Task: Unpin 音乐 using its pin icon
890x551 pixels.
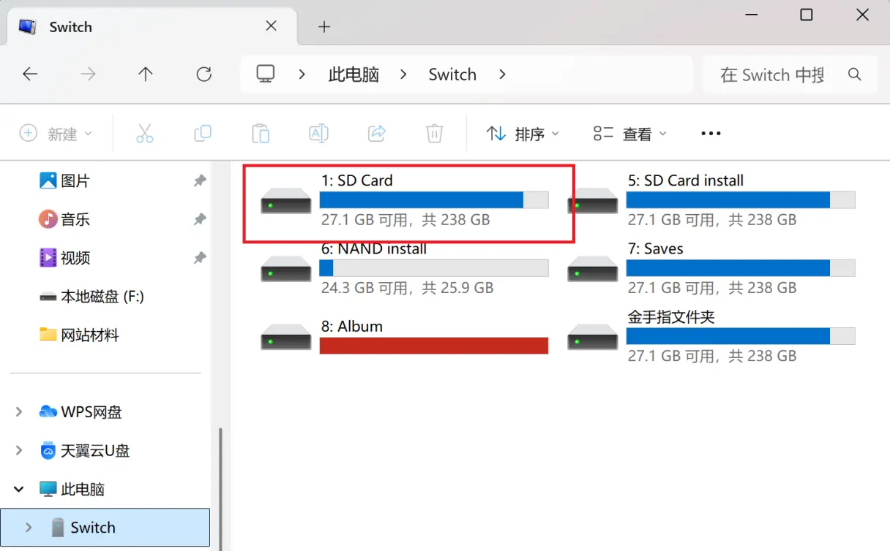Action: 200,219
